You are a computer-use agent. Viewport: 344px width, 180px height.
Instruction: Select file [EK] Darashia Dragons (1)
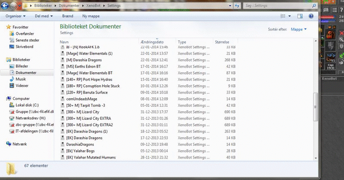[x=87, y=131]
